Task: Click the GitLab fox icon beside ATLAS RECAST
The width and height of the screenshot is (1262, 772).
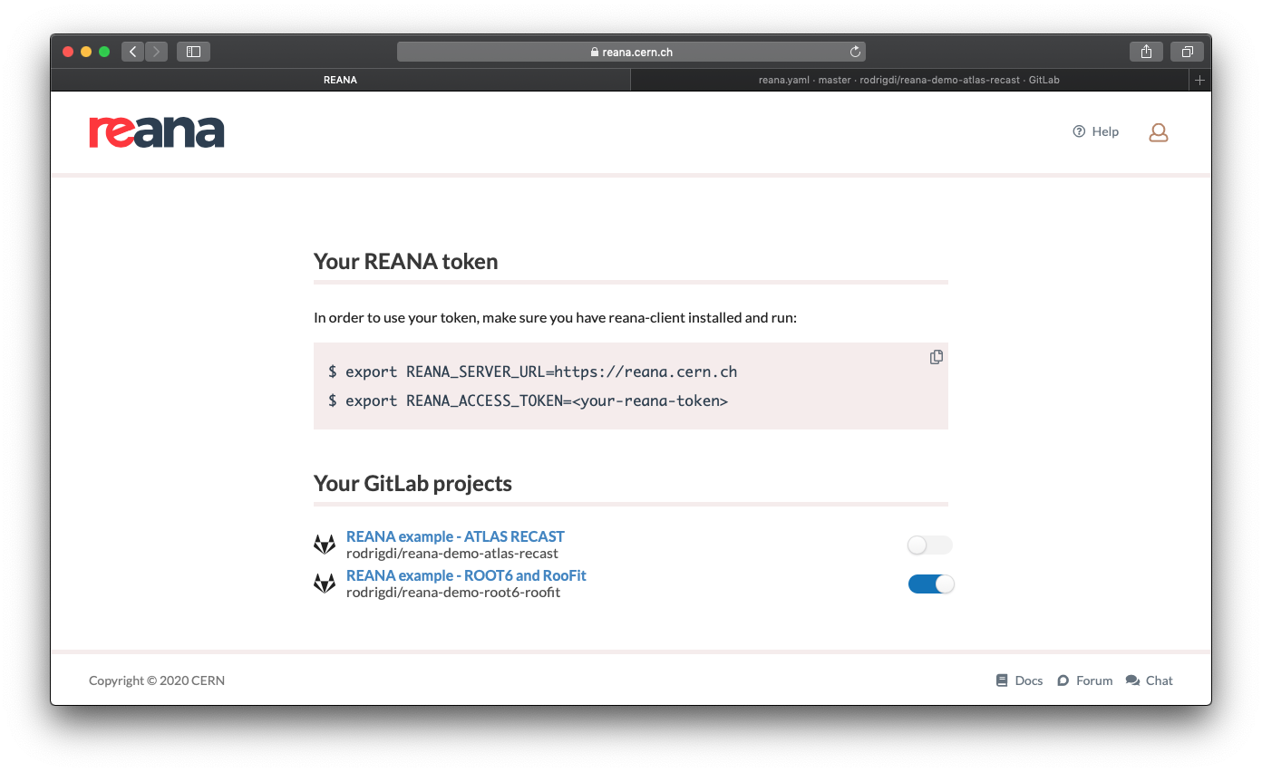Action: tap(325, 543)
